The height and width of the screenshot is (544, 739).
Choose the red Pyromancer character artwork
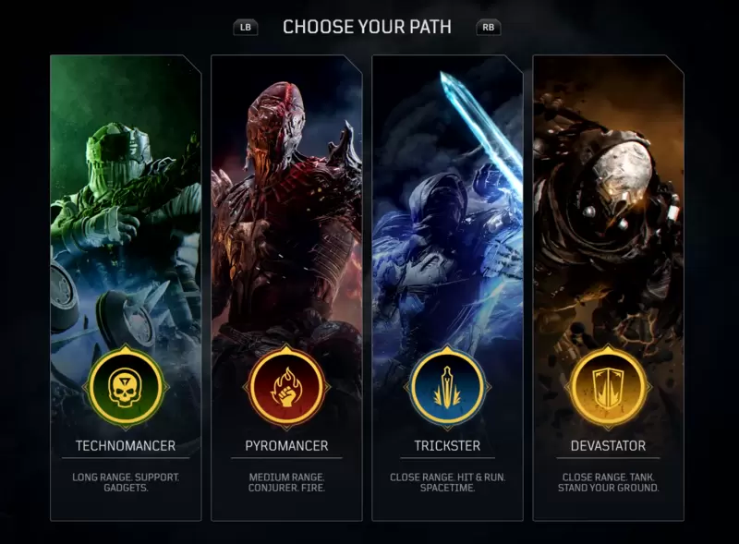[286, 198]
